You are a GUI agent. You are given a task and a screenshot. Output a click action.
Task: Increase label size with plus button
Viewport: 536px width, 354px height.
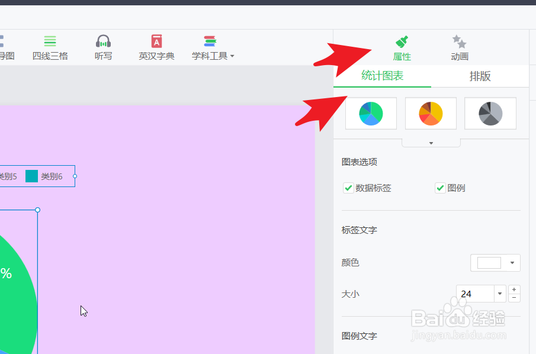click(x=514, y=289)
